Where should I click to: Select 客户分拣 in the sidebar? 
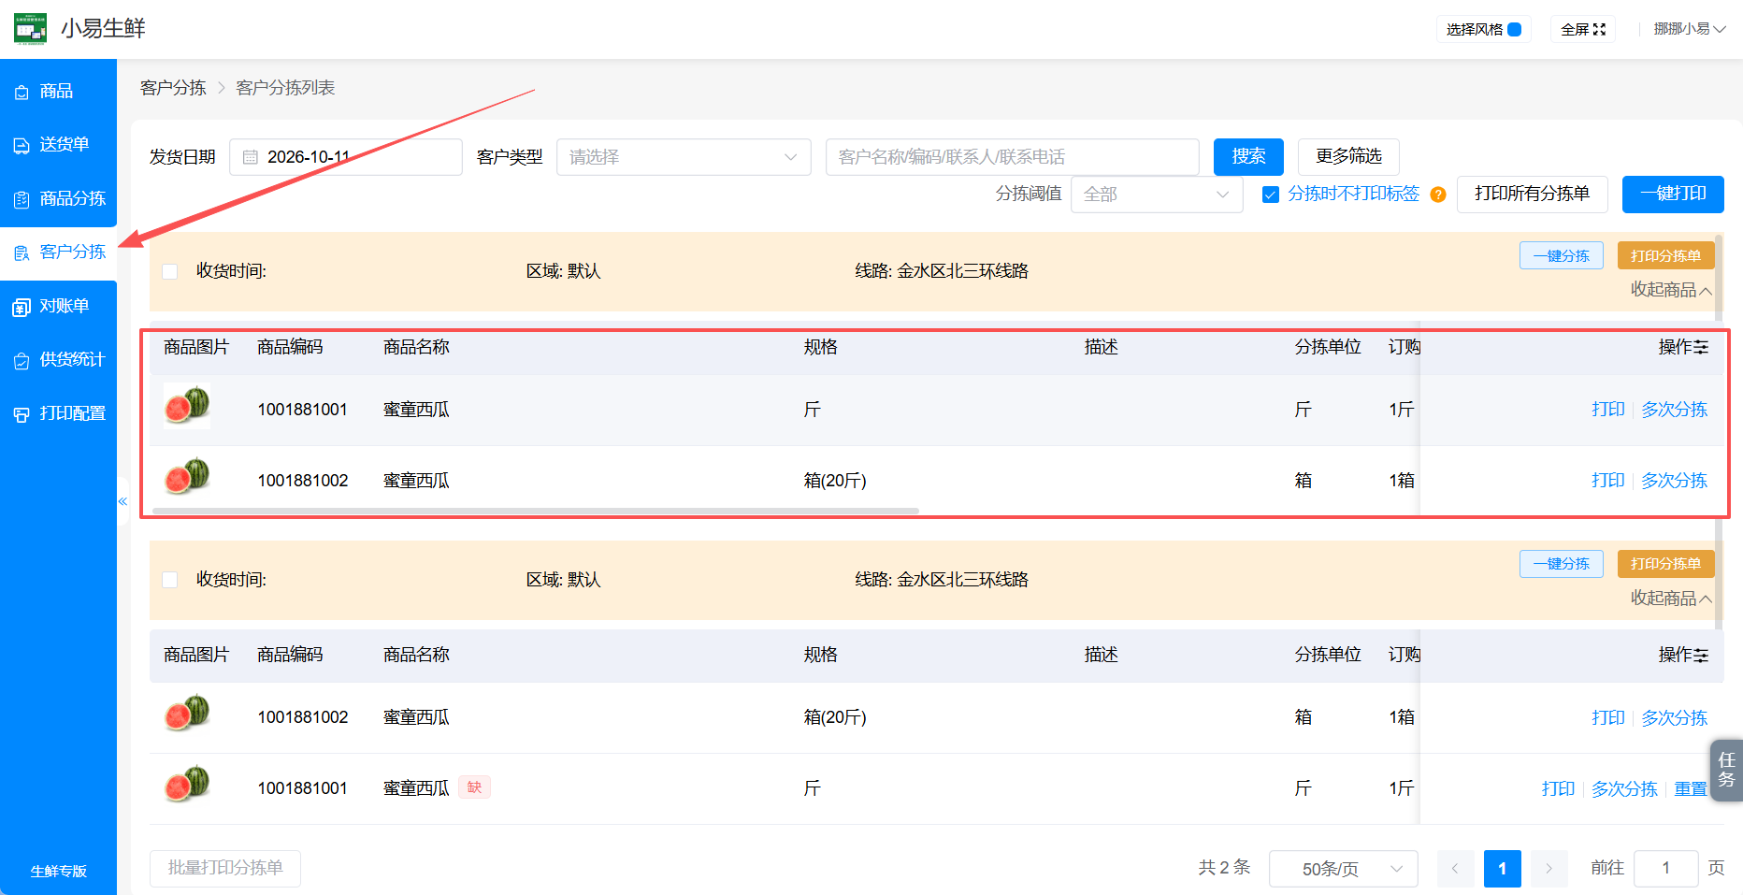point(58,252)
